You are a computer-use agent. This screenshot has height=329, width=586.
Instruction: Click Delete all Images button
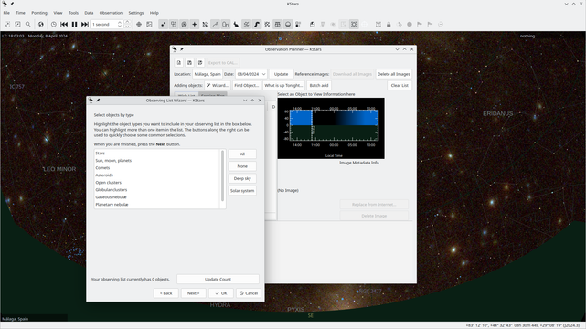coord(393,74)
